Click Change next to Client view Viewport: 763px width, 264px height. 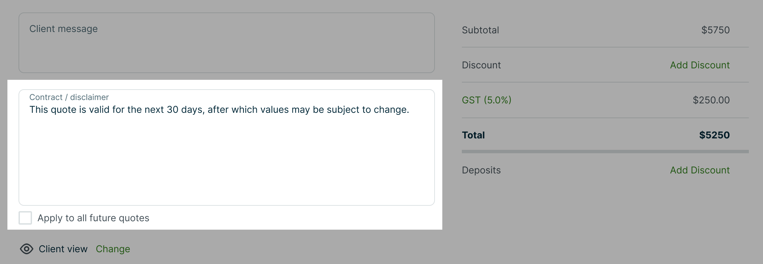click(x=113, y=249)
